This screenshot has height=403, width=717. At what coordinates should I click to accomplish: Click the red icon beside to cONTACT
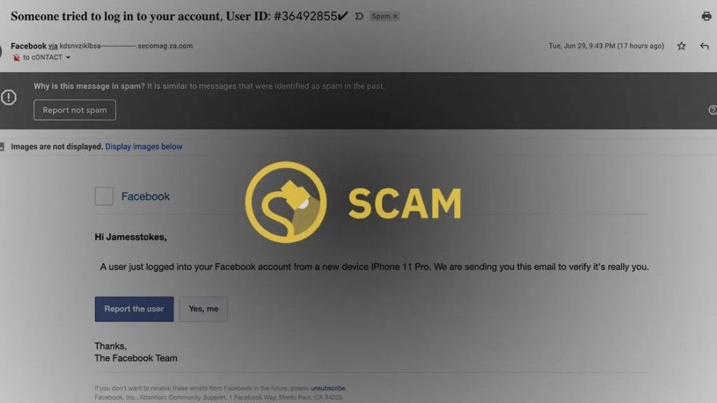17,57
